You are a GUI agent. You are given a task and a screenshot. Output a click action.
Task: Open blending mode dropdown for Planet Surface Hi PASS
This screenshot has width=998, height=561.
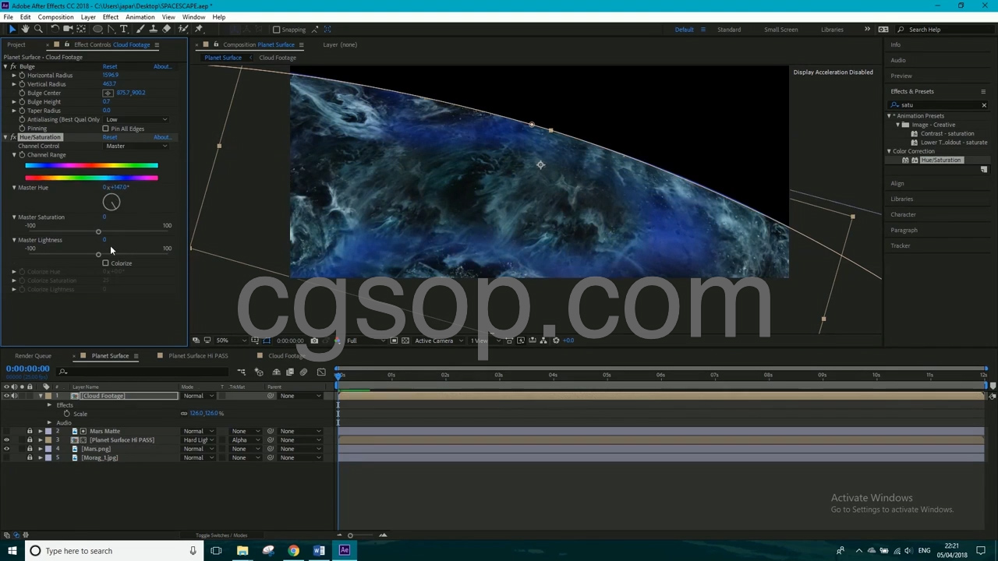199,440
